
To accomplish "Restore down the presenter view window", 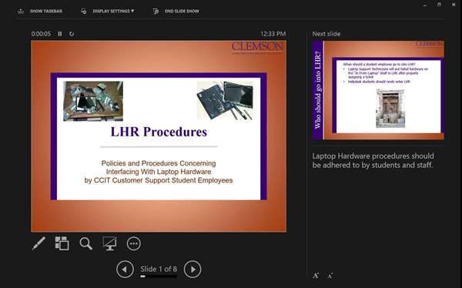I will pos(439,5).
